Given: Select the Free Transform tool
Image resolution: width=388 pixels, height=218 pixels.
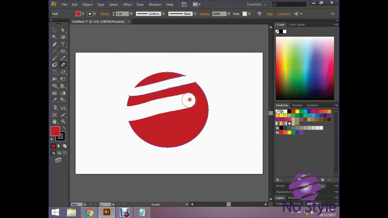Looking at the screenshot, I should [63, 79].
